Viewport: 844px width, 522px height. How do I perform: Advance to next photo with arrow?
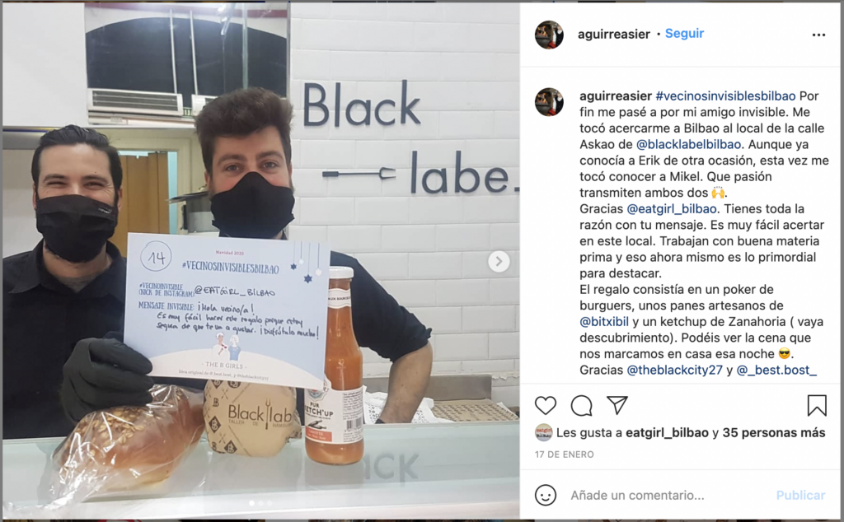499,262
